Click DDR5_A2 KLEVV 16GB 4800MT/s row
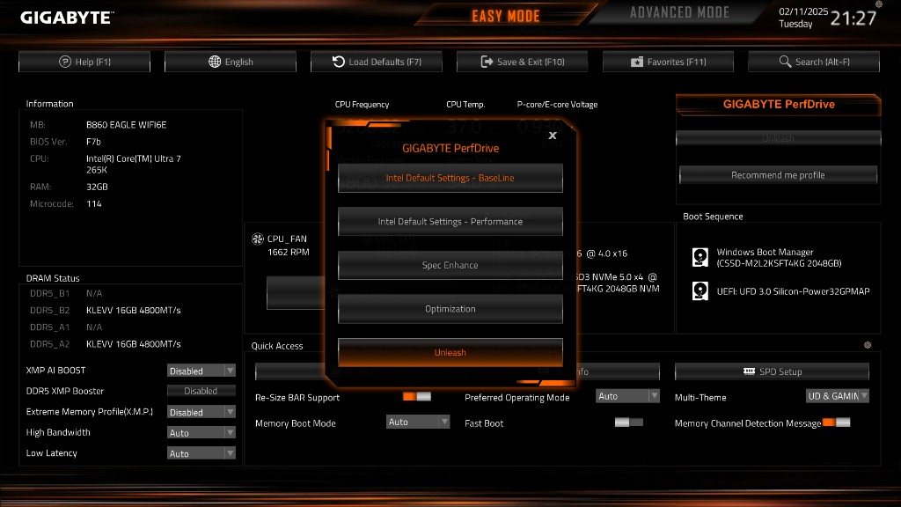Viewport: 901px width, 507px height. coord(106,344)
